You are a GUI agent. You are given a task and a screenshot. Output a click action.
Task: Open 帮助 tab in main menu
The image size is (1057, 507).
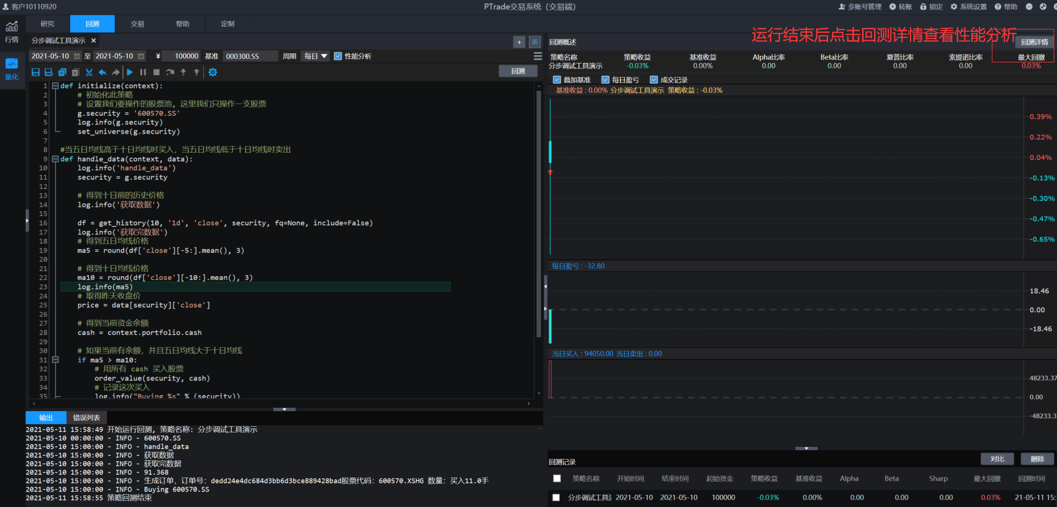coord(183,24)
